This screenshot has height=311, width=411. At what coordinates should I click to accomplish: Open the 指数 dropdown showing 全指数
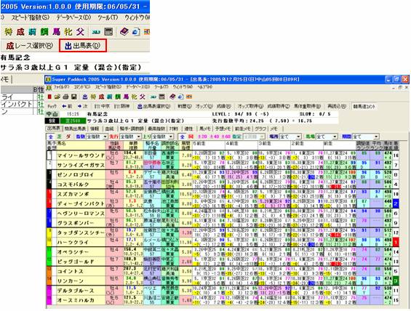(97, 137)
